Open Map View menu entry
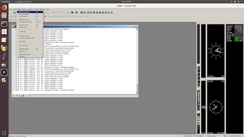Screen dimensions: 244x137 (x=30, y=41)
